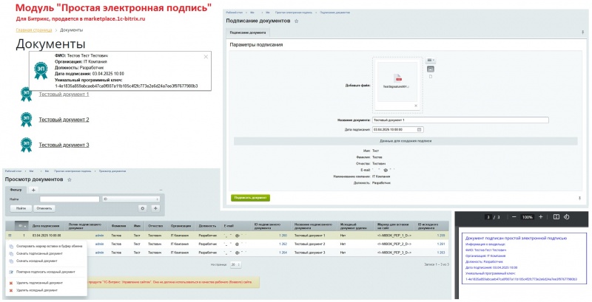Choose Повторно подписать исходный документ
Viewport: 592px width, 302px height.
click(x=46, y=272)
